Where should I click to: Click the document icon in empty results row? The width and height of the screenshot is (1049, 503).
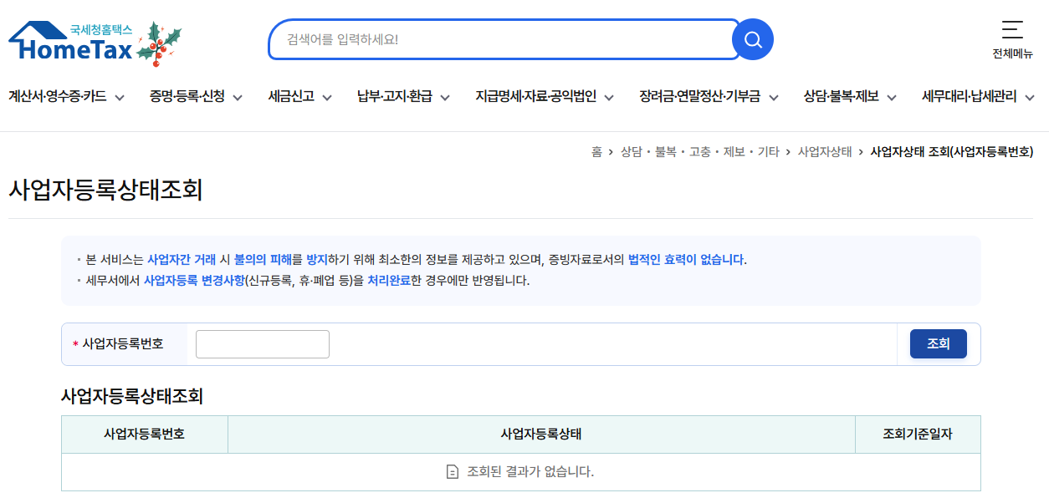(453, 472)
